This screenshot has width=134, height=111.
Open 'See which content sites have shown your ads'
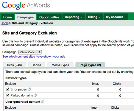click(34, 57)
